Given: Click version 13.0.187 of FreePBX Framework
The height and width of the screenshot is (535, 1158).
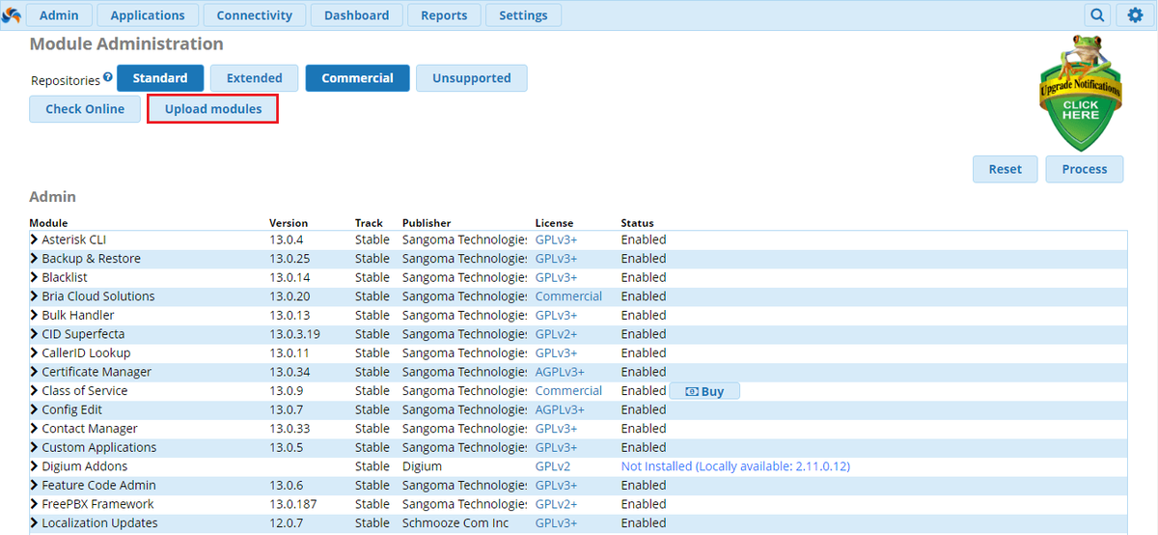Looking at the screenshot, I should click(x=292, y=504).
